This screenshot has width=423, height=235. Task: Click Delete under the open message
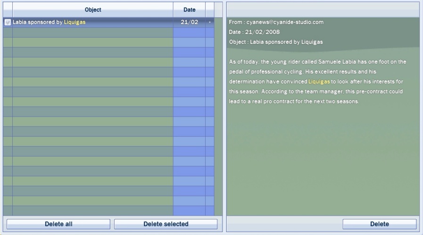click(379, 224)
